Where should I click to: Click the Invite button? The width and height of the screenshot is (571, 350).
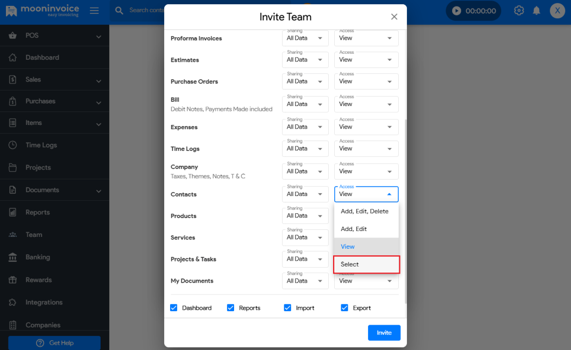tap(384, 333)
